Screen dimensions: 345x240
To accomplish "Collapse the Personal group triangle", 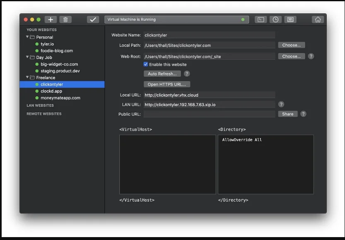I will 27,37.
